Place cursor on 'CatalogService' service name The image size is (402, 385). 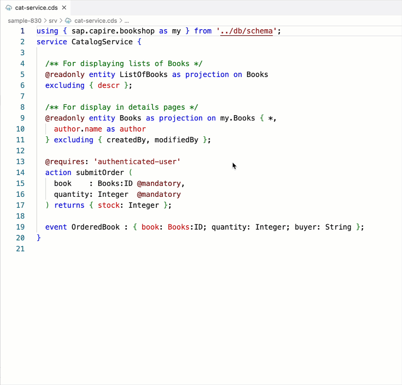[x=102, y=42]
